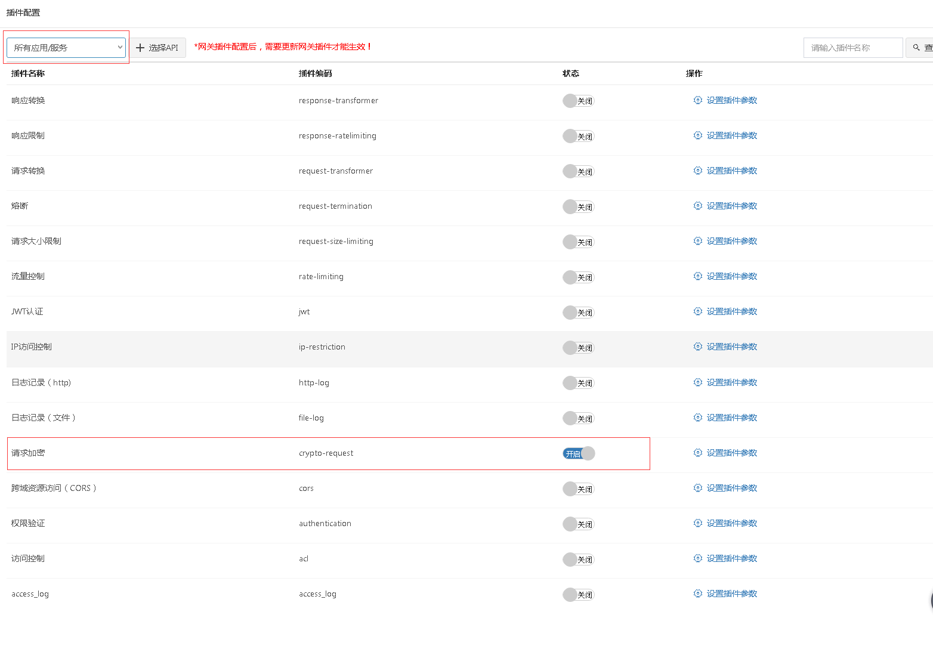Disable the crypto-request 开启 toggle

[x=579, y=453]
